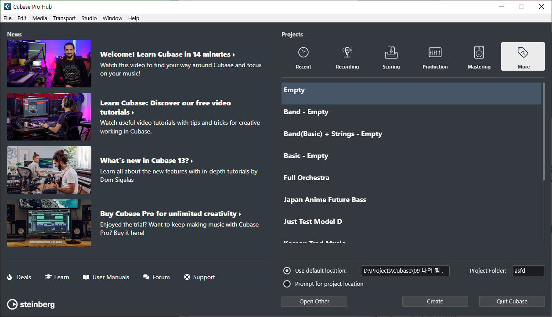The width and height of the screenshot is (552, 317).
Task: Click the Welcome video thumbnail with presenter
Action: coord(49,64)
